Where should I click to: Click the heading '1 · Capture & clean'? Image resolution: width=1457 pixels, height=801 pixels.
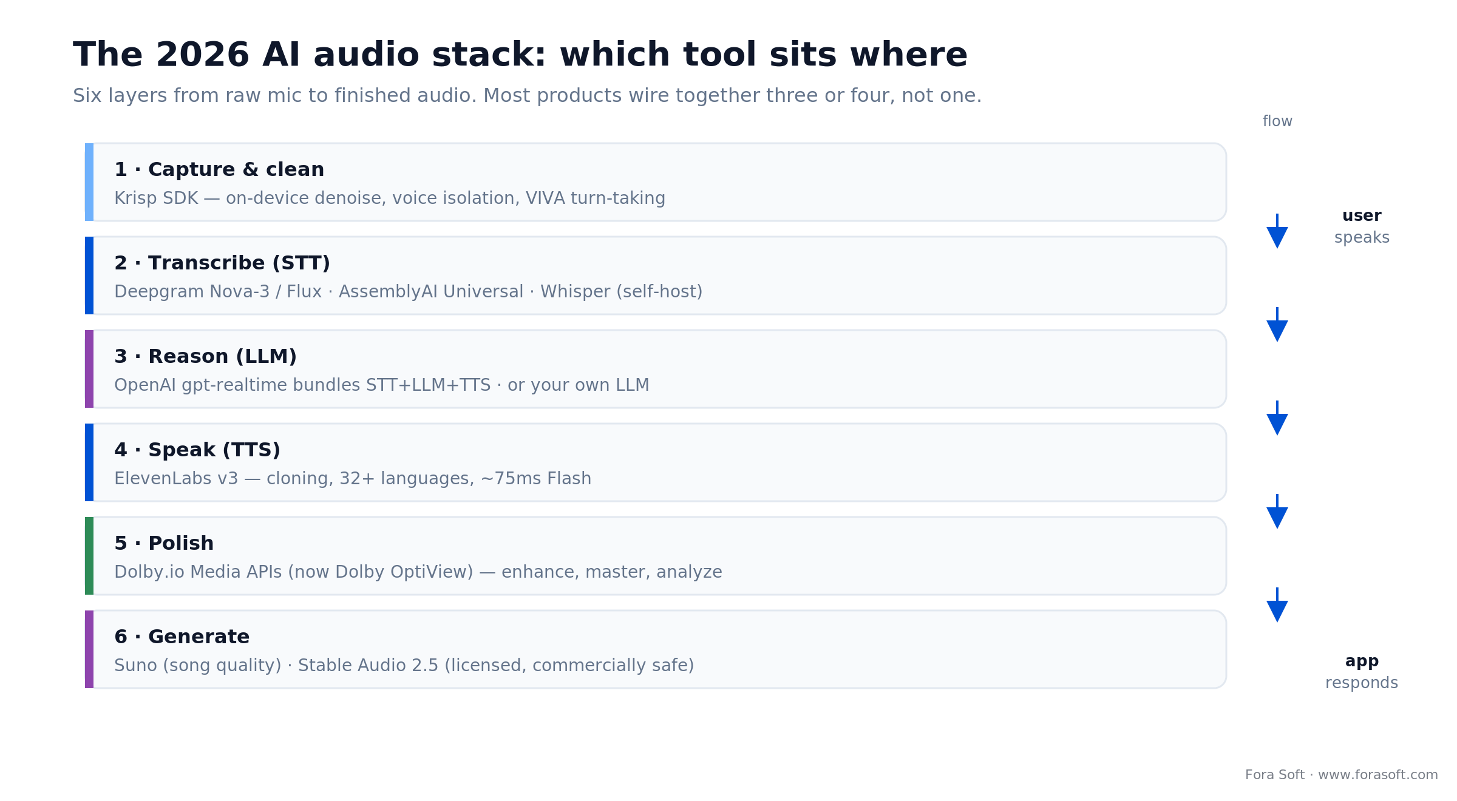pos(219,169)
